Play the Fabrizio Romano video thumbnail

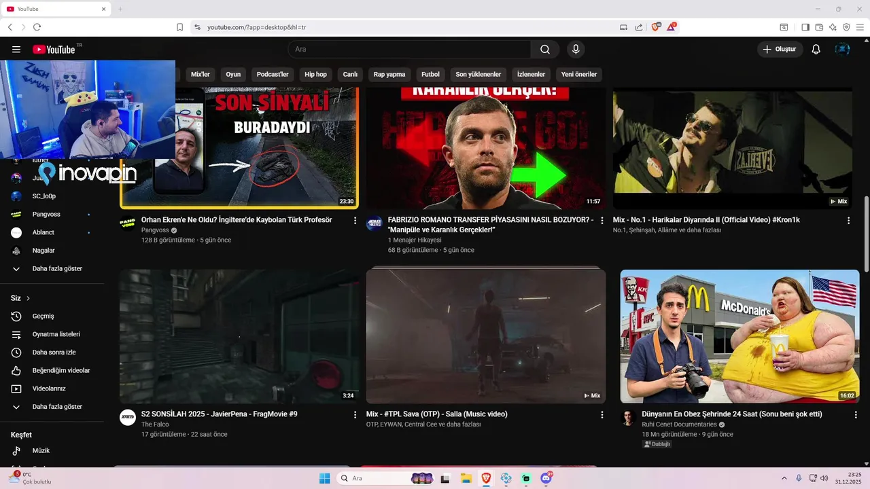tap(486, 148)
